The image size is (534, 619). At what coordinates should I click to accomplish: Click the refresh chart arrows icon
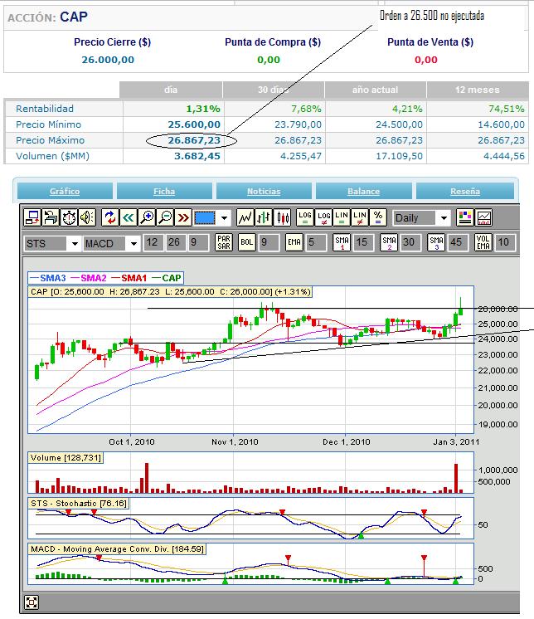pyautogui.click(x=110, y=217)
